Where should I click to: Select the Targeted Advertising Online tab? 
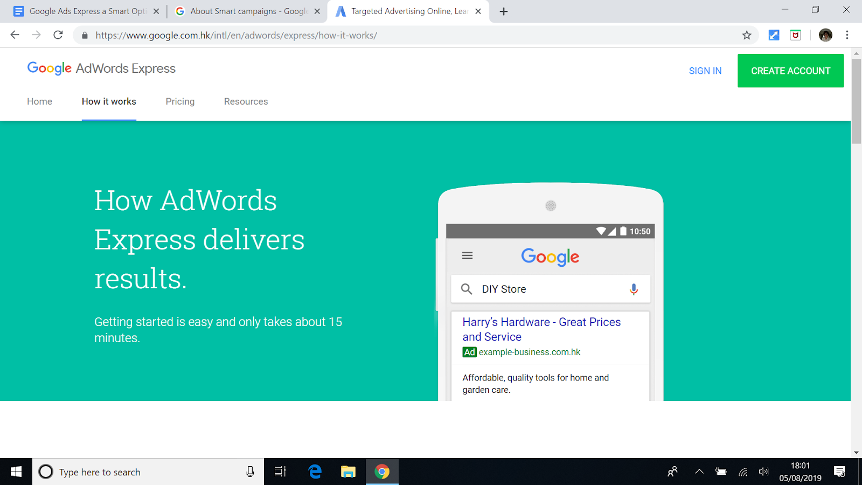click(408, 11)
